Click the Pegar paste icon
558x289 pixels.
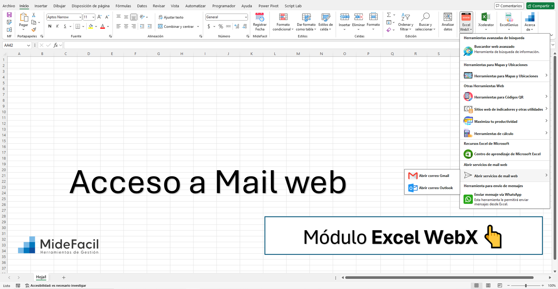click(24, 17)
